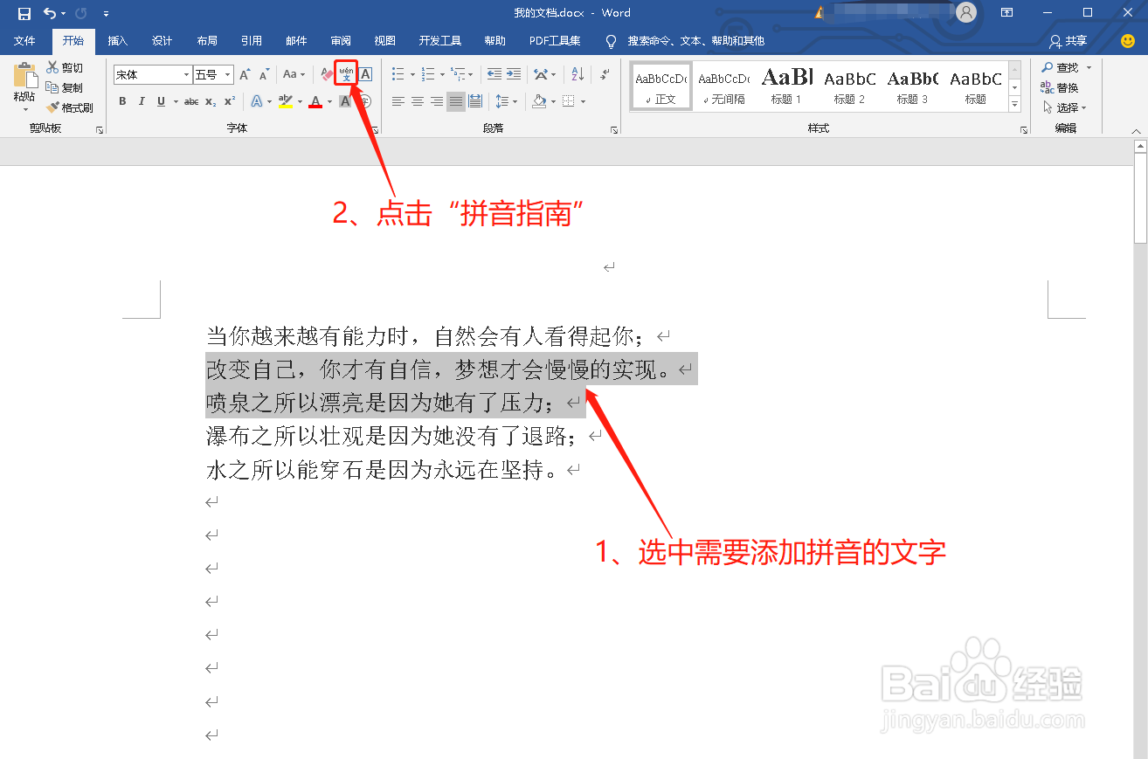Toggle underline on selected text
The height and width of the screenshot is (759, 1148).
point(161,100)
